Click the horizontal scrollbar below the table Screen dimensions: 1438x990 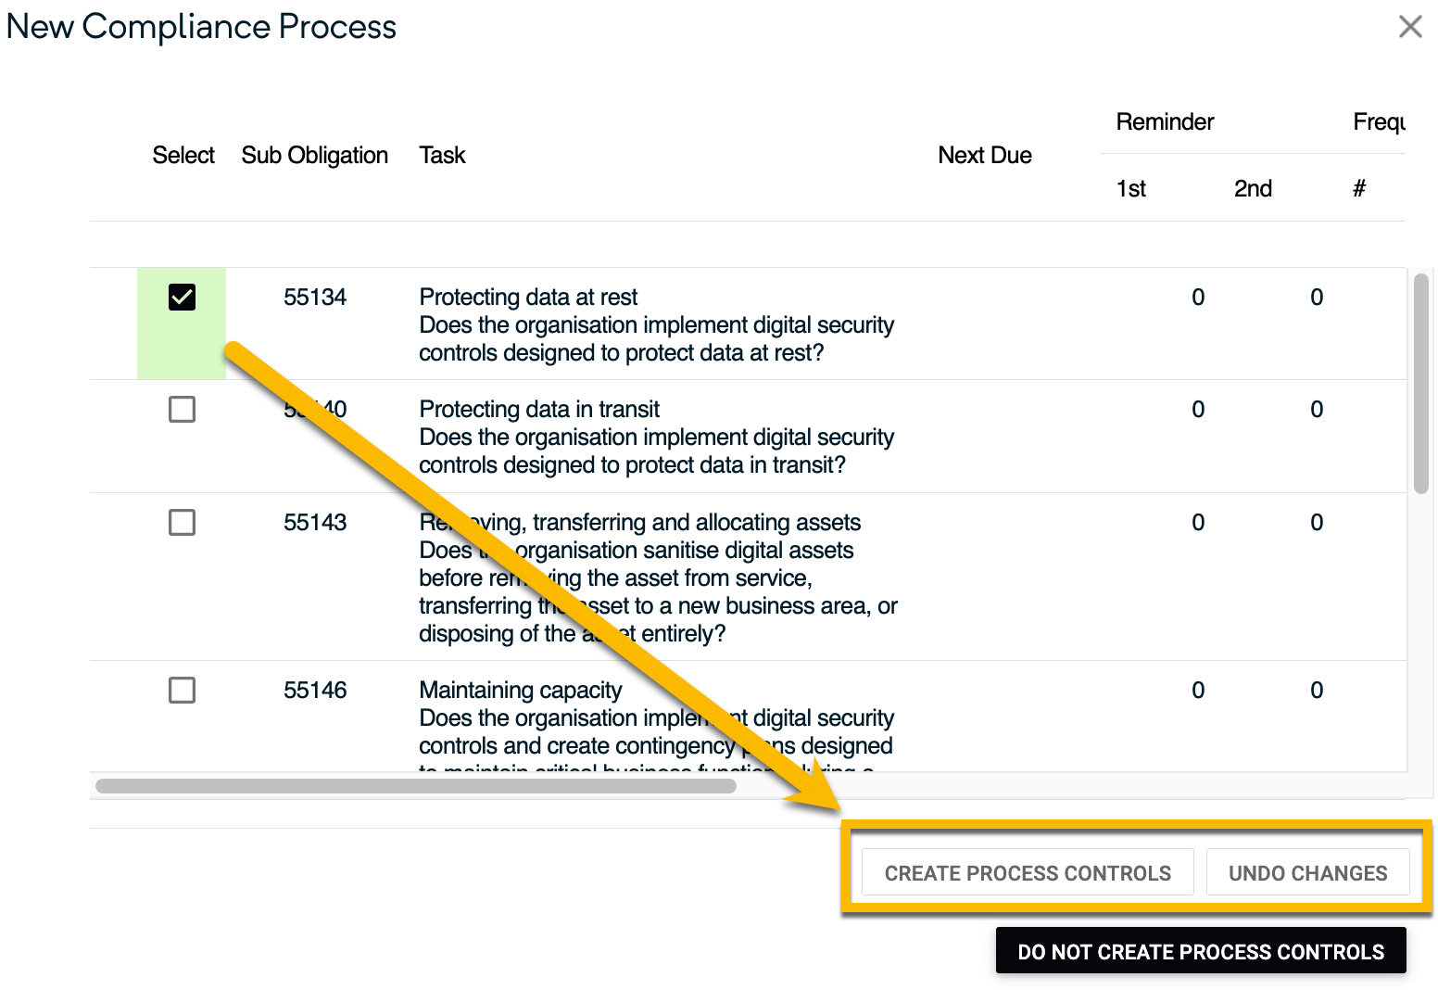415,786
